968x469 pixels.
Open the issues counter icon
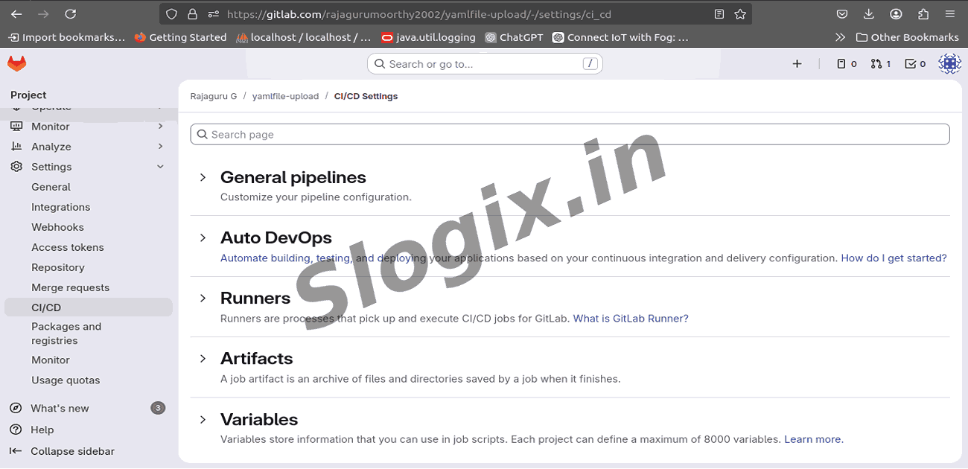click(847, 64)
